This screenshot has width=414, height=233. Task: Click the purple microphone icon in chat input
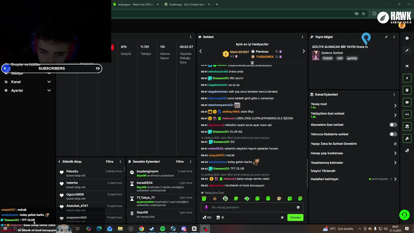[206, 207]
